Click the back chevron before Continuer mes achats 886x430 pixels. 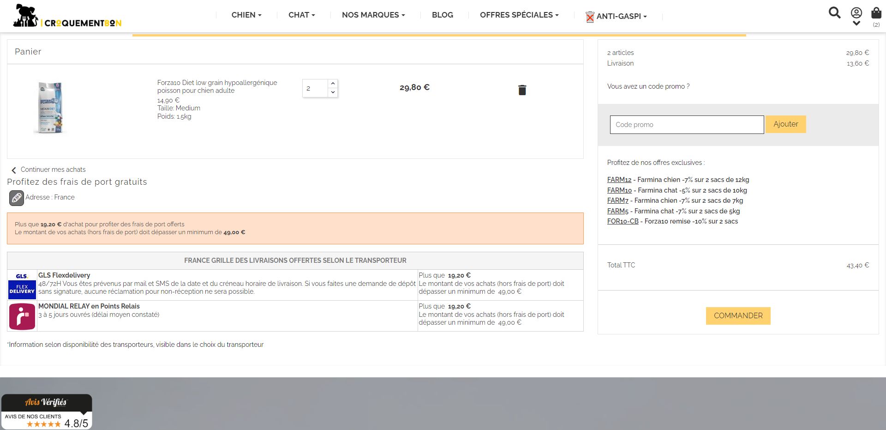(14, 170)
